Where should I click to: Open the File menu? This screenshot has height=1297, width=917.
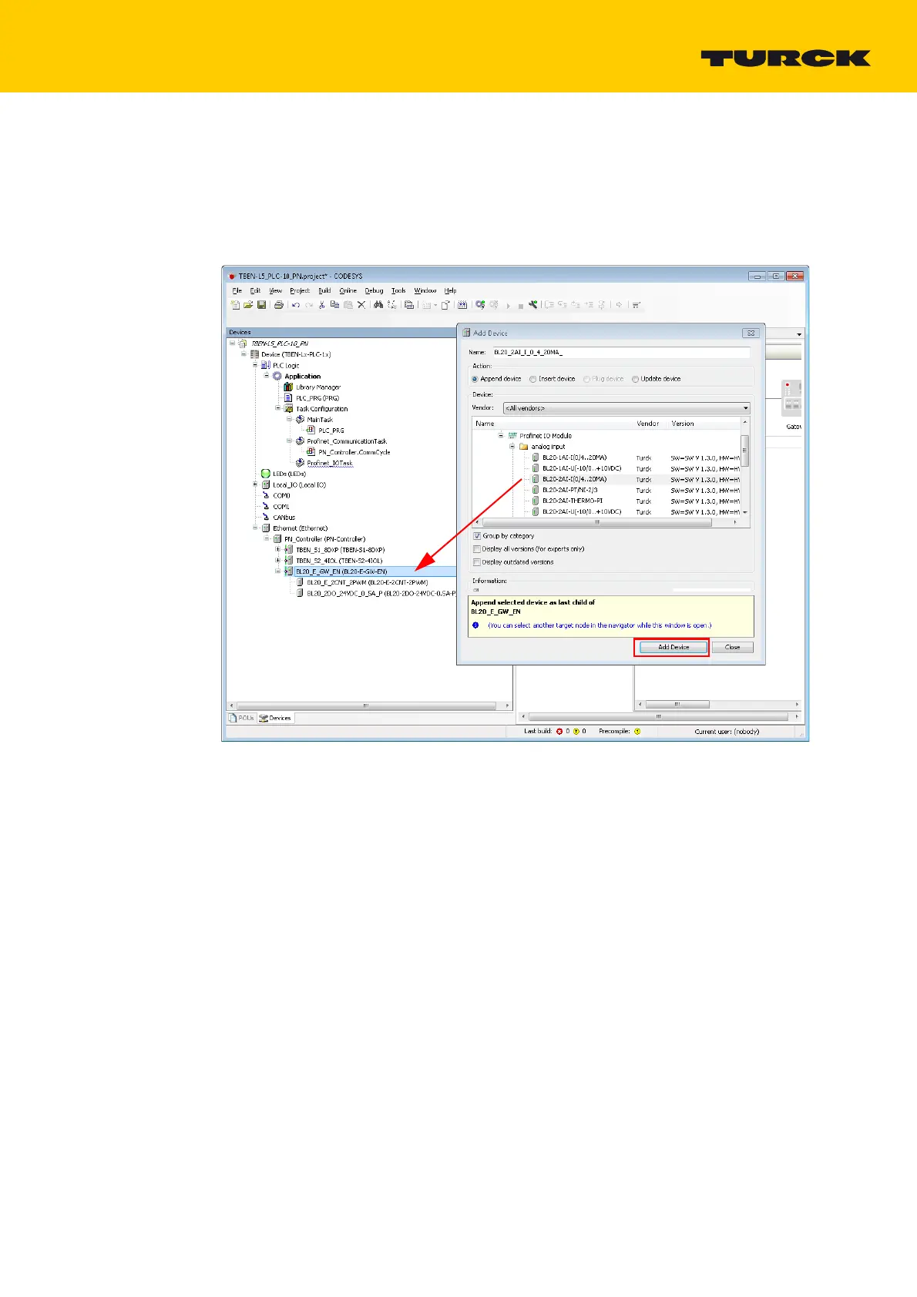point(237,290)
